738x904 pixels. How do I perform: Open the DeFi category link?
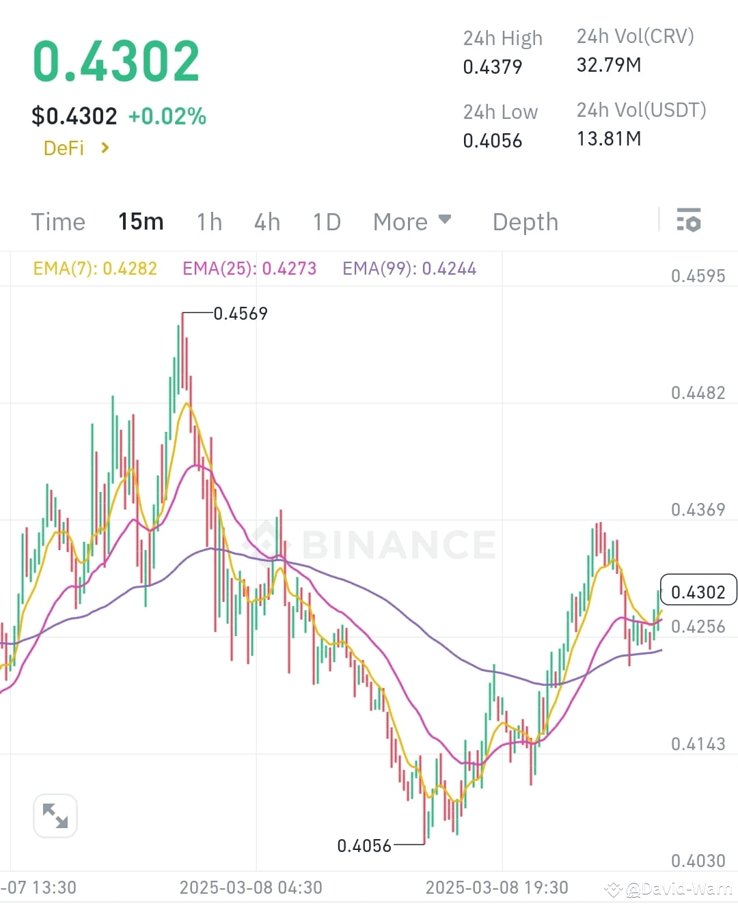(64, 148)
